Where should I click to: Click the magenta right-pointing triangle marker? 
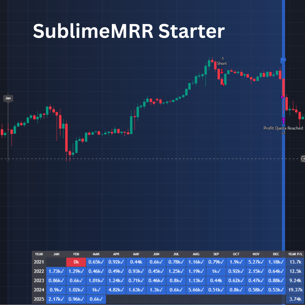pos(282,97)
